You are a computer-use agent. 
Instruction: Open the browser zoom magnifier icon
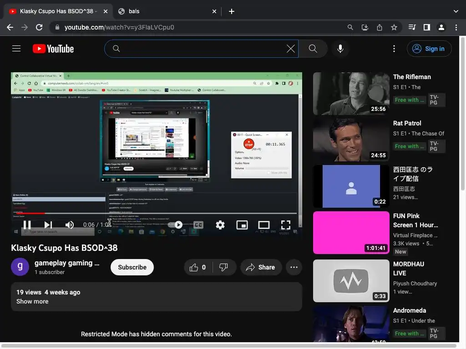[350, 27]
